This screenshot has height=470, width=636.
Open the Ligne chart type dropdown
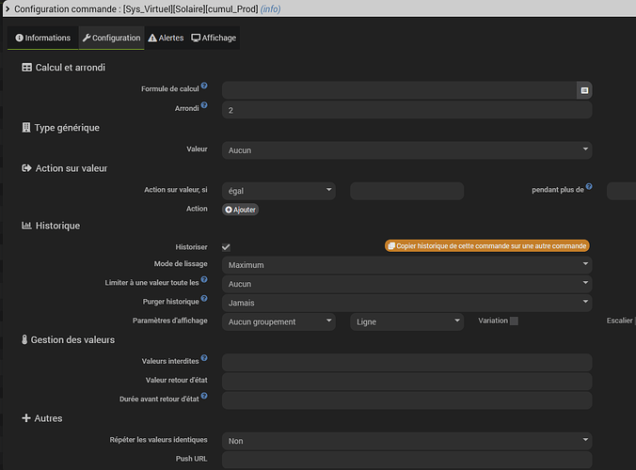click(406, 321)
